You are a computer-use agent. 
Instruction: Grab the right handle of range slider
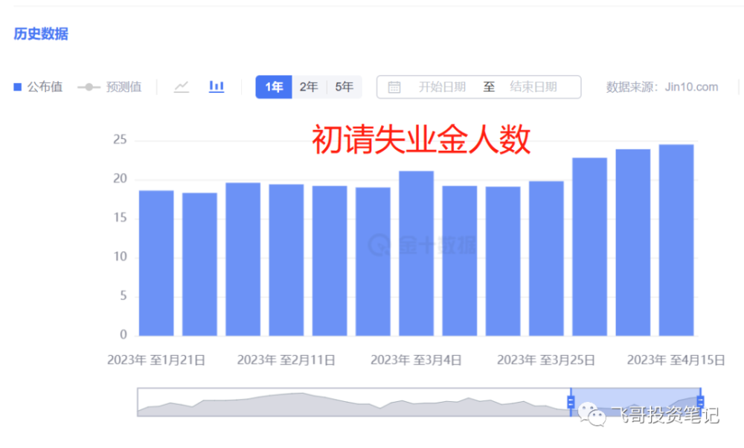point(700,402)
